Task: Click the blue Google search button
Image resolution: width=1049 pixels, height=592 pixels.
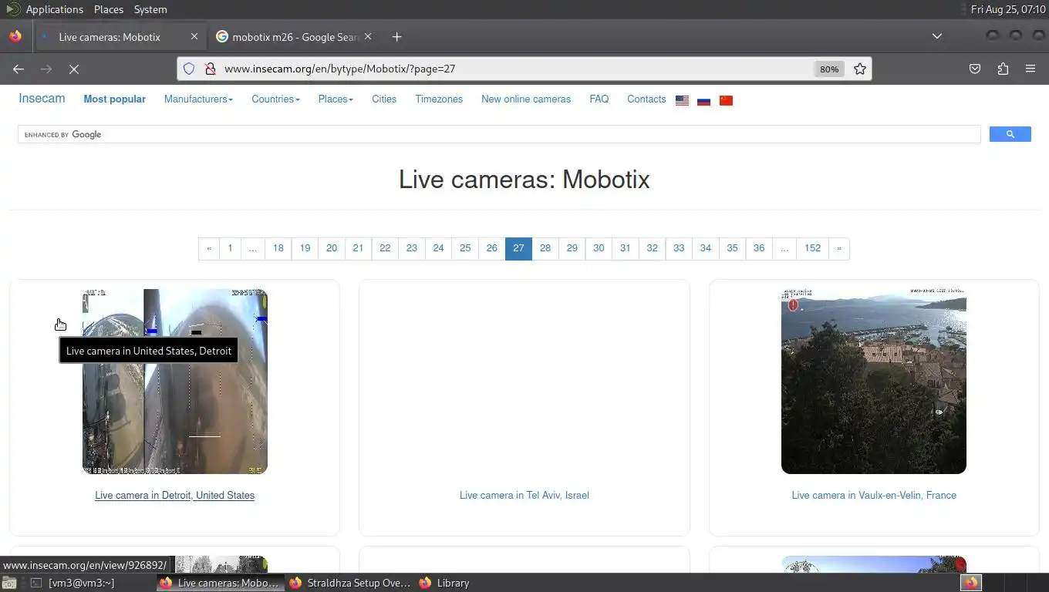Action: click(1010, 134)
